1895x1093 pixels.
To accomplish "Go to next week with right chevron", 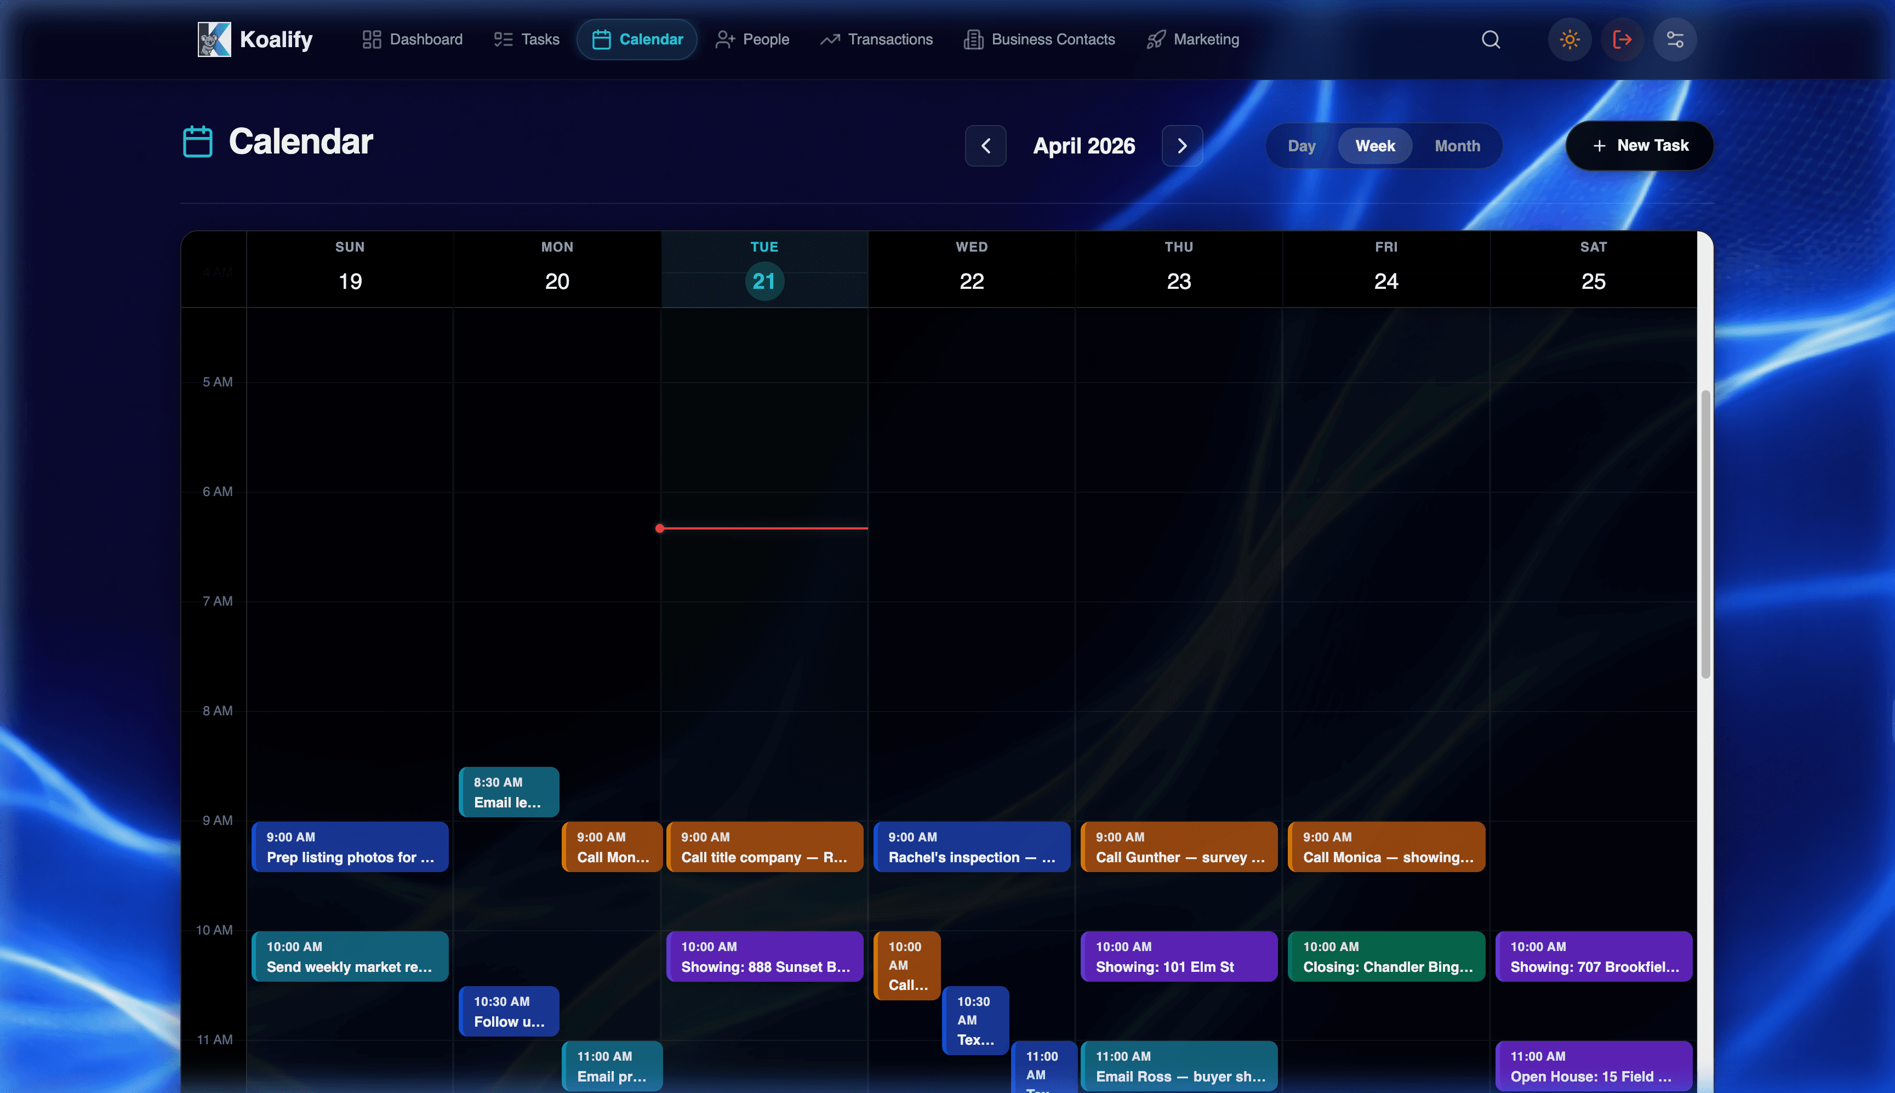I will pos(1182,146).
